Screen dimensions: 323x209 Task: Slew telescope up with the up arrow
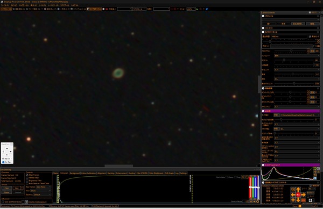point(298,190)
